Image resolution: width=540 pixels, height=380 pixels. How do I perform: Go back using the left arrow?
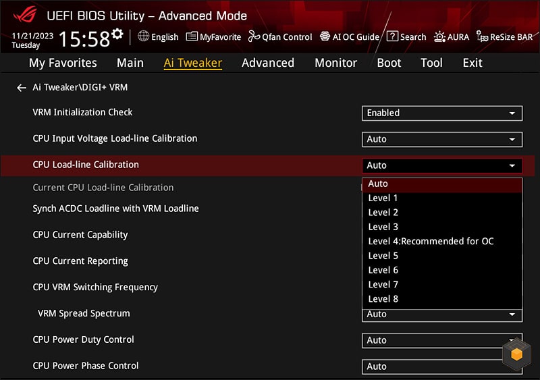click(x=22, y=88)
